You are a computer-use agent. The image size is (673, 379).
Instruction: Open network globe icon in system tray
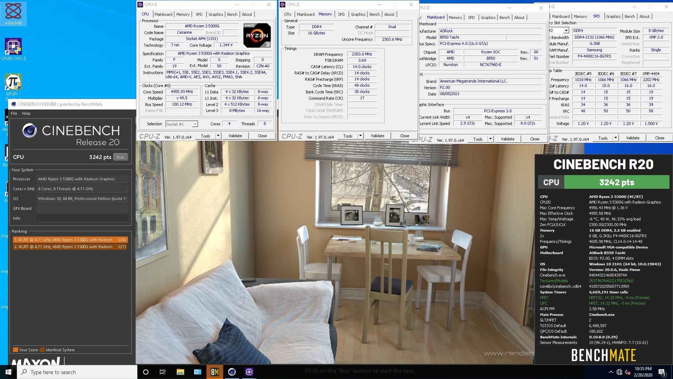[619, 372]
